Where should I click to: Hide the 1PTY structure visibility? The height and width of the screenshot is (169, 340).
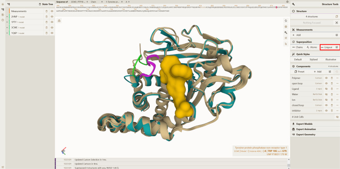point(52,22)
